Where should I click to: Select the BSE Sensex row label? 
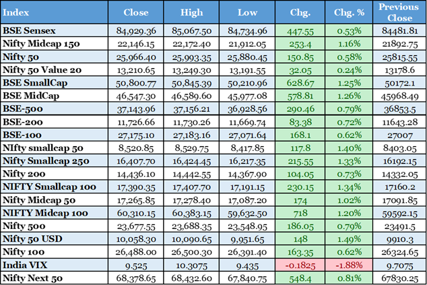pyautogui.click(x=29, y=30)
